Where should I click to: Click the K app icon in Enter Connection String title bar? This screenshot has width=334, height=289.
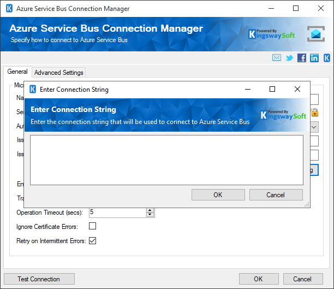click(x=33, y=89)
